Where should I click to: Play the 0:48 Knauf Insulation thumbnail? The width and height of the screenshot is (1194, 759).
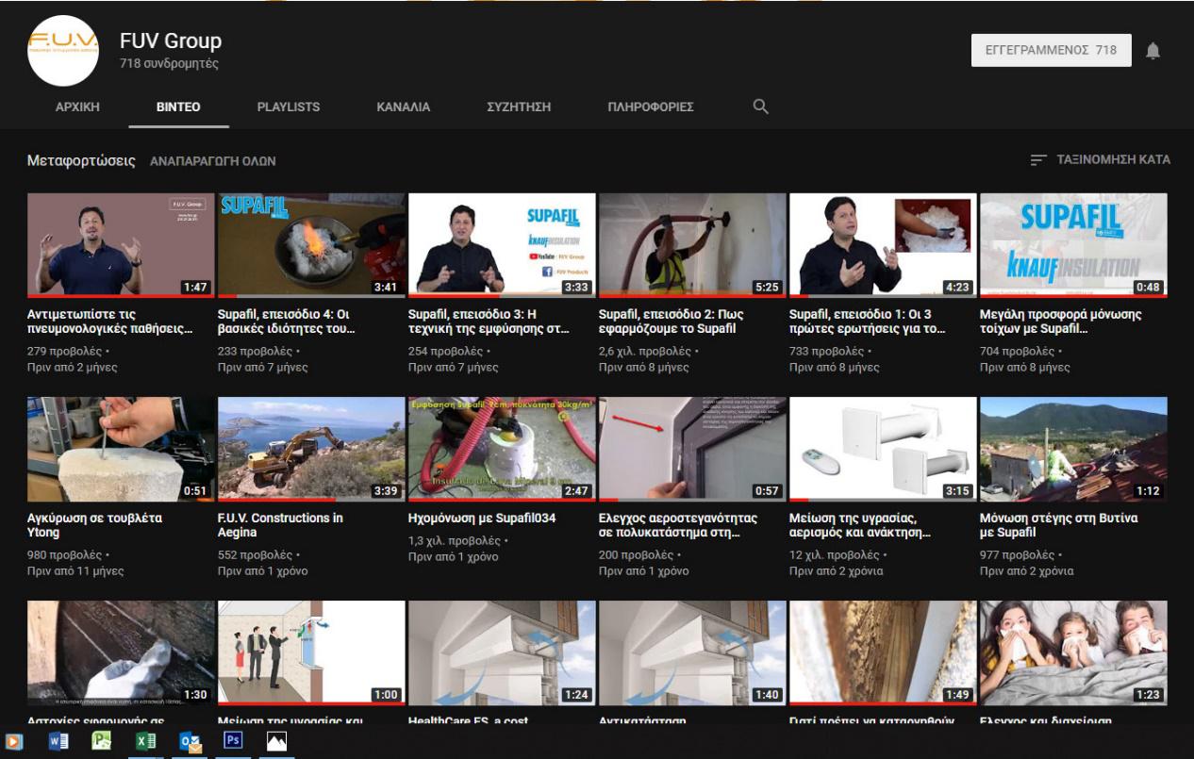click(1073, 245)
